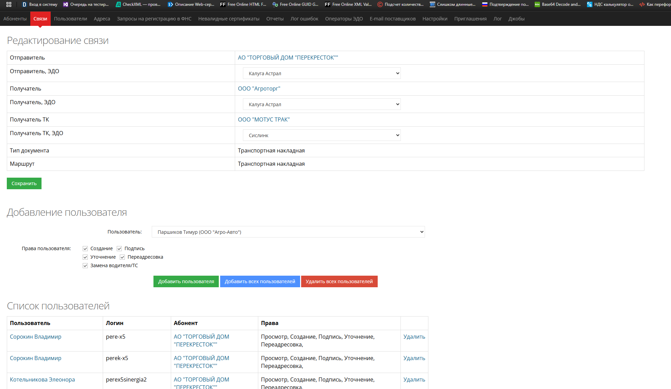The image size is (671, 389).
Task: Open the Free Online GUID G... bookmark
Action: pos(296,4)
